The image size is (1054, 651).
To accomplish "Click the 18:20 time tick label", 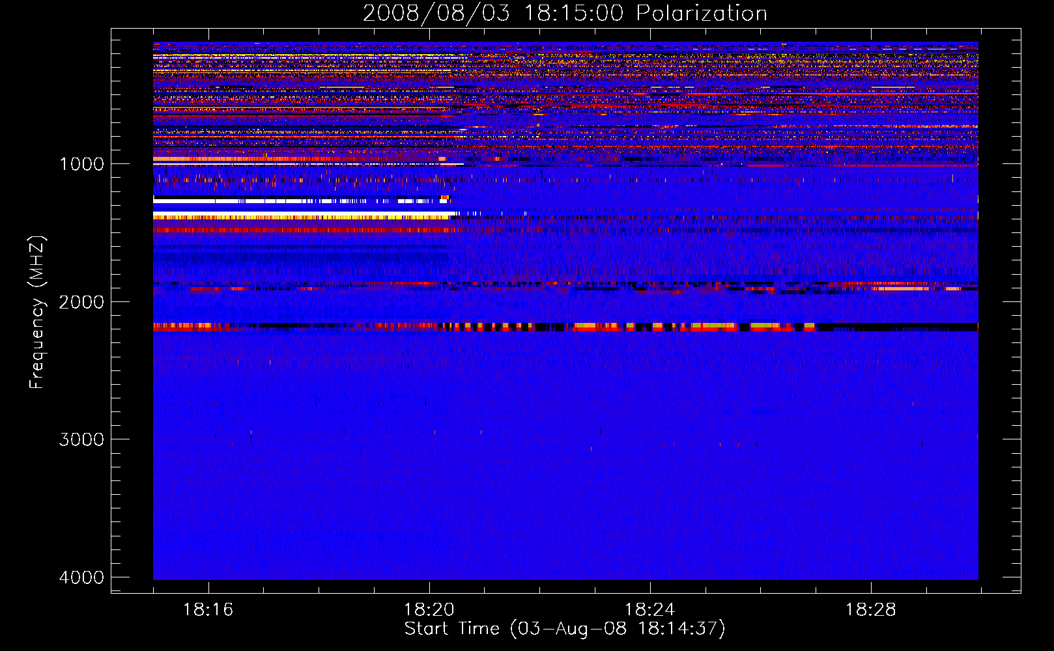I will point(429,610).
